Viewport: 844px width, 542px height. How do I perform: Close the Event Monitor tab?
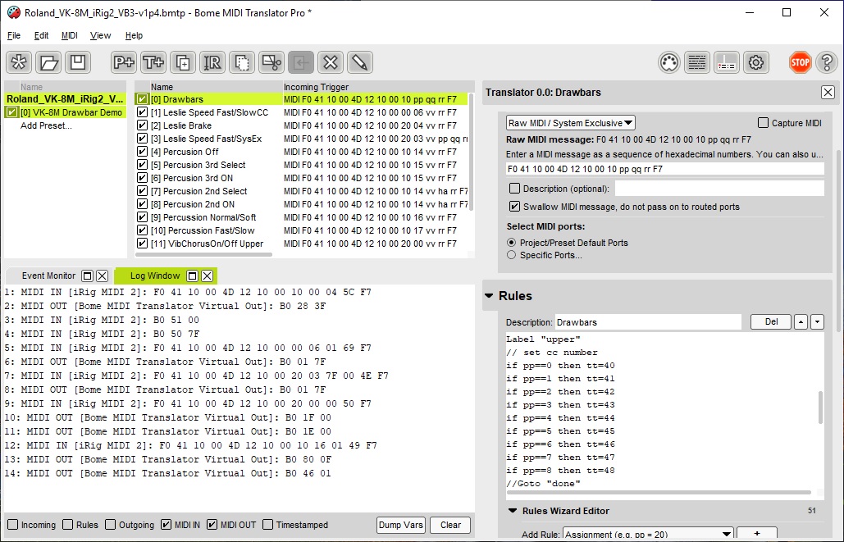103,276
